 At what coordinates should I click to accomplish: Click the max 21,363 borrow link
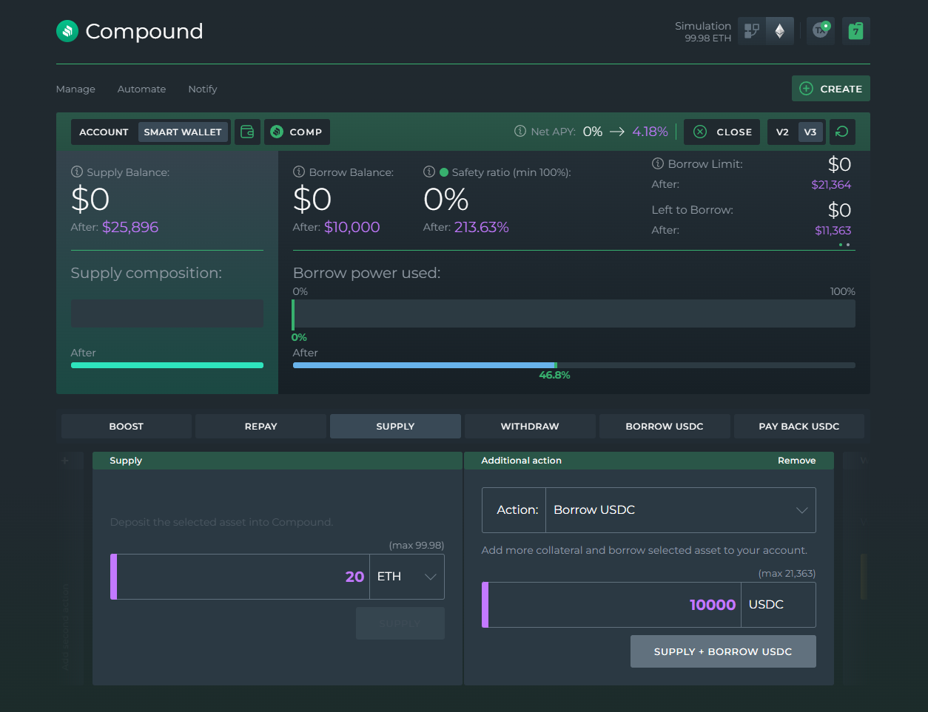787,573
